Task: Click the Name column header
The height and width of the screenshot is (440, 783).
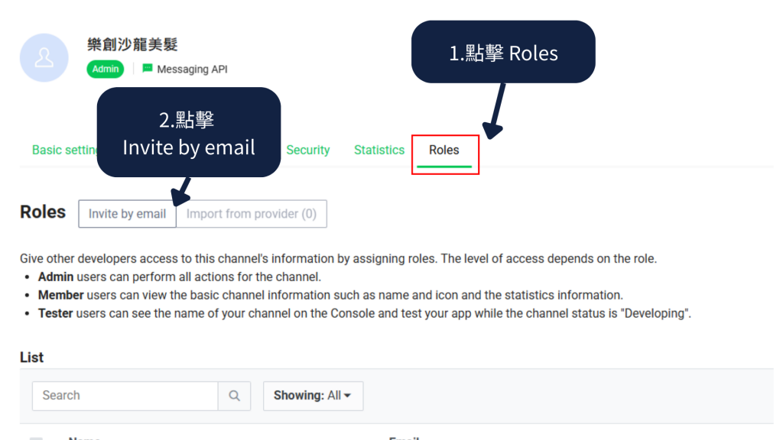Action: [x=84, y=438]
